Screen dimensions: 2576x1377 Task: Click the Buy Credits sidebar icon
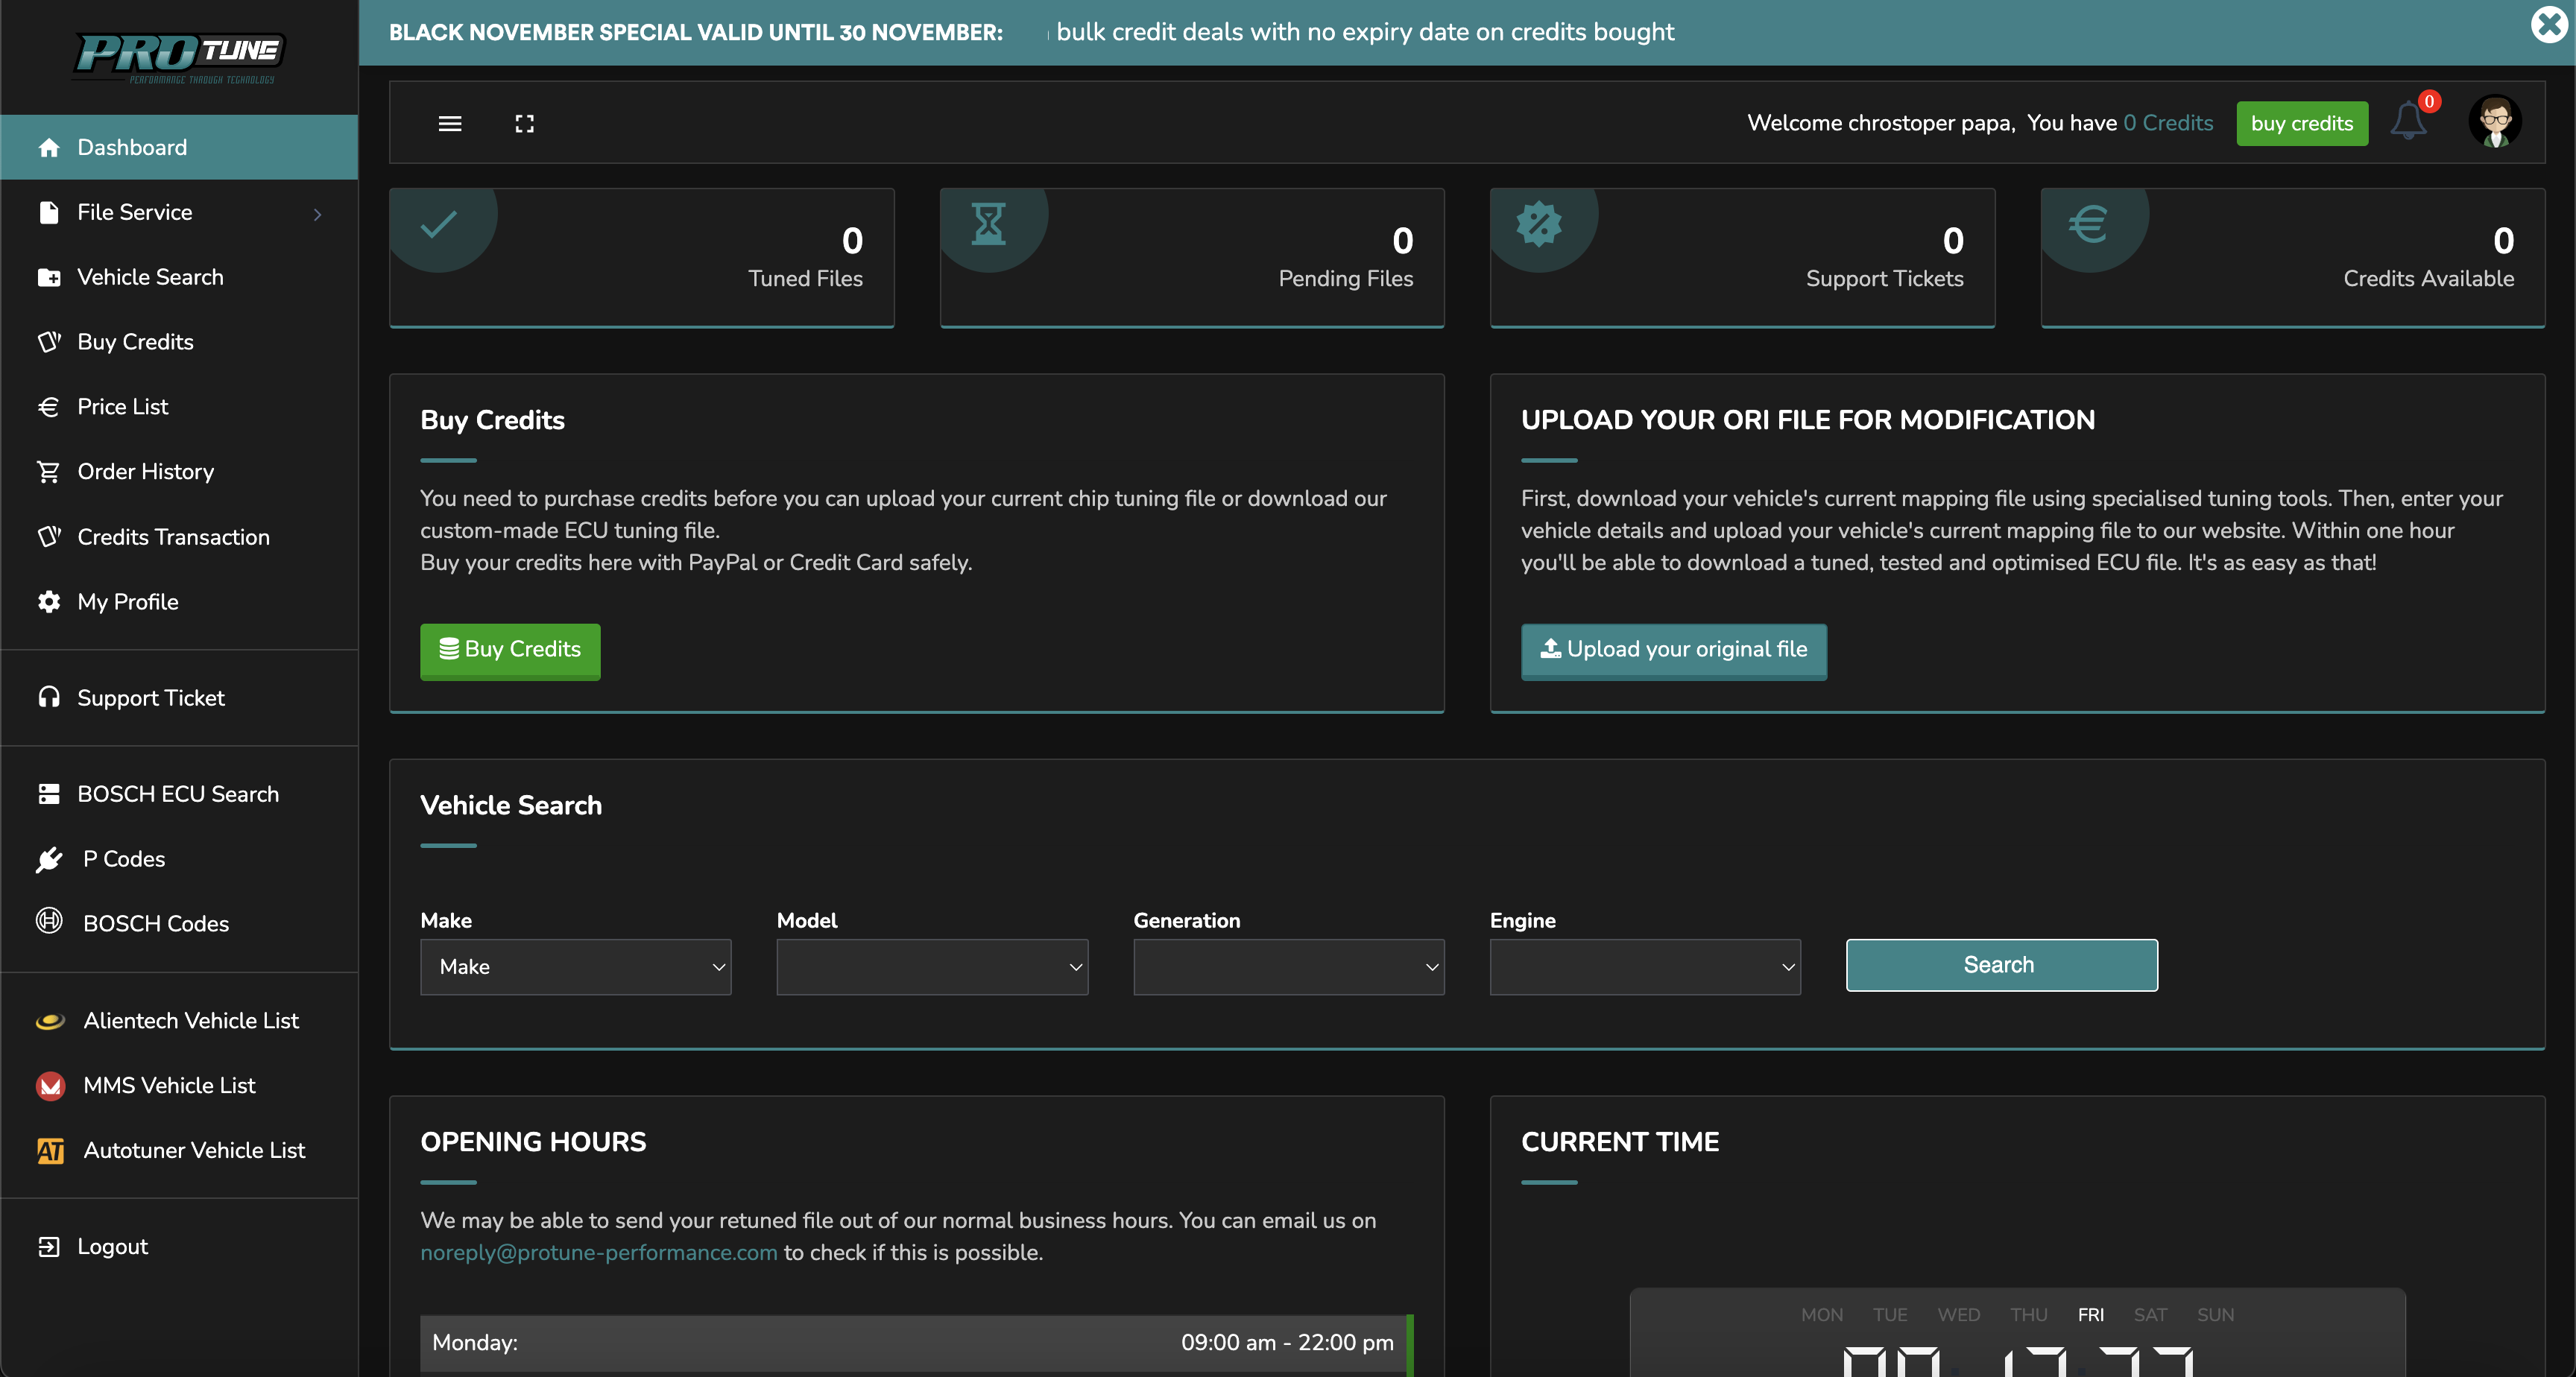coord(49,342)
